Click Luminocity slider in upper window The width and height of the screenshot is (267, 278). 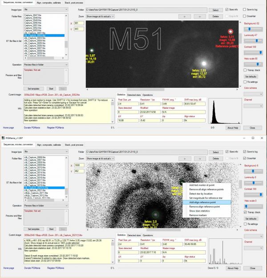pyautogui.click(x=253, y=41)
